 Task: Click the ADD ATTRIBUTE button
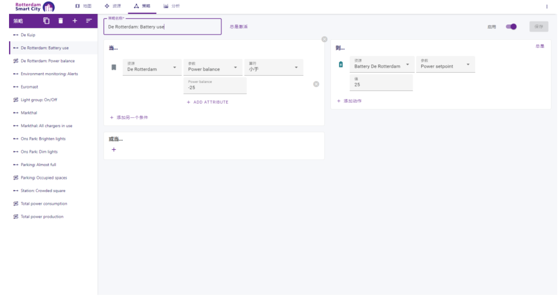pyautogui.click(x=208, y=102)
